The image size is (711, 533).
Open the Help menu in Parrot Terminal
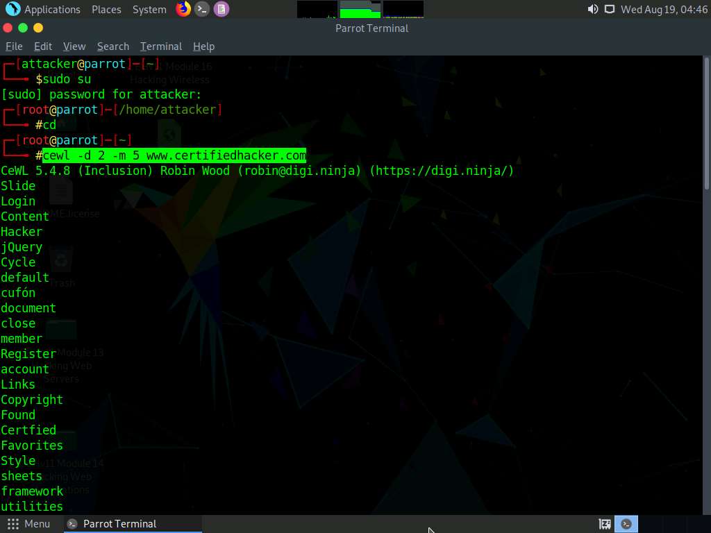tap(203, 46)
